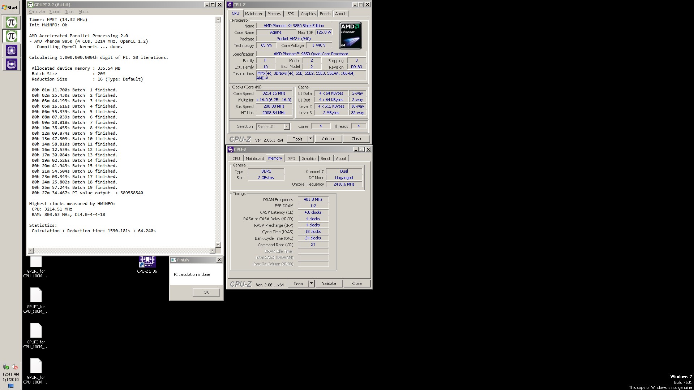Click GPUPI vertical scrollbar down arrow
Screen dimensions: 694x390
[x=218, y=245]
